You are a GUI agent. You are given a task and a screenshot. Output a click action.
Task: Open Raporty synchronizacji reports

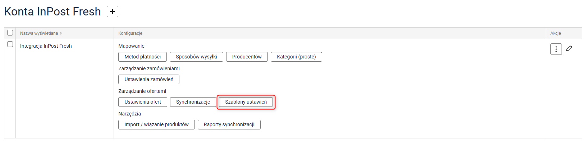(229, 124)
